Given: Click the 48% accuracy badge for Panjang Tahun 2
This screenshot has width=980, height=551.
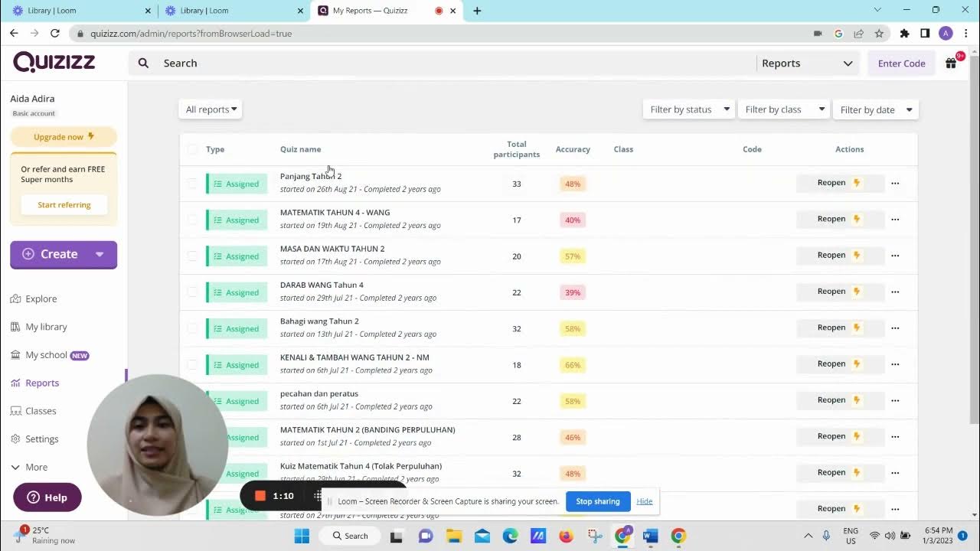Looking at the screenshot, I should point(573,184).
